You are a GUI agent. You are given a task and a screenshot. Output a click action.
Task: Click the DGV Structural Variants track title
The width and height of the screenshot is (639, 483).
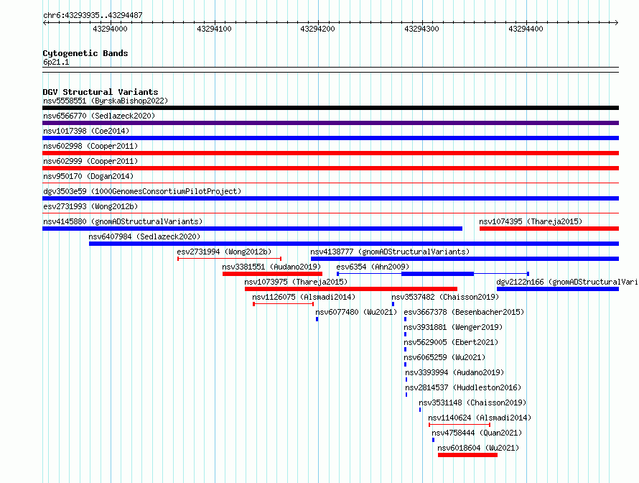click(101, 92)
